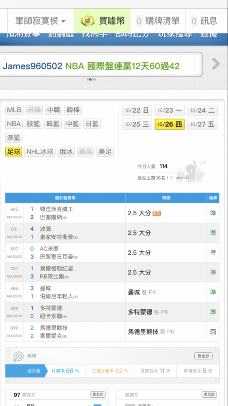This screenshot has height=406, width=228.
Task: Click the next banner arrow
Action: tap(216, 64)
